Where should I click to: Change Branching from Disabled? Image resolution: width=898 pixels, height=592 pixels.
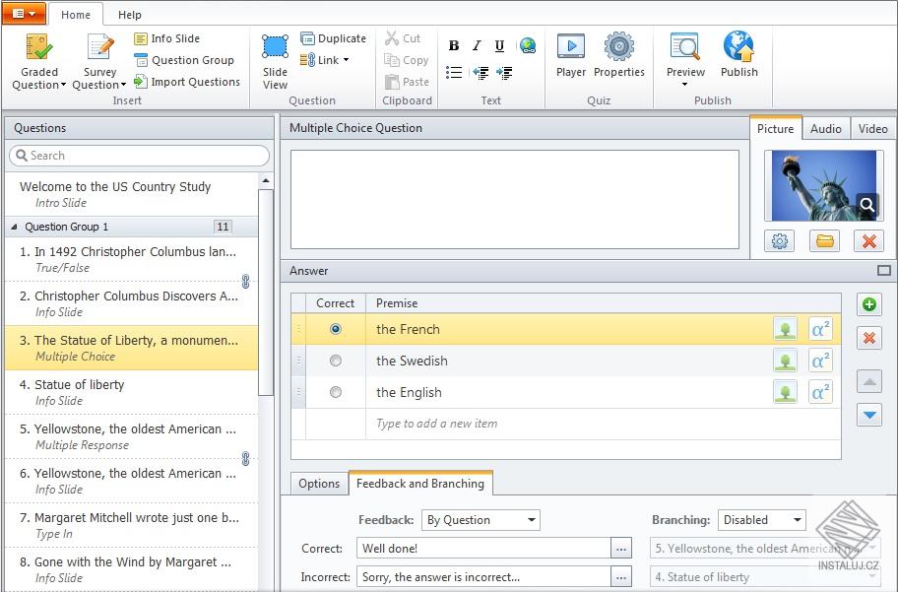[x=761, y=520]
